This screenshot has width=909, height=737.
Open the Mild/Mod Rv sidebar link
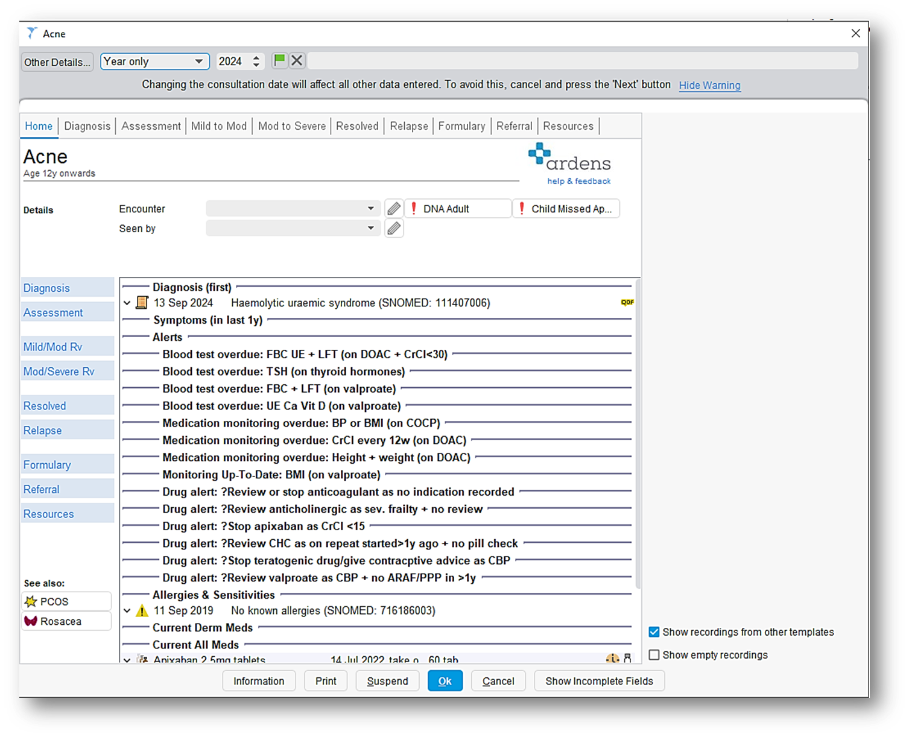point(67,347)
